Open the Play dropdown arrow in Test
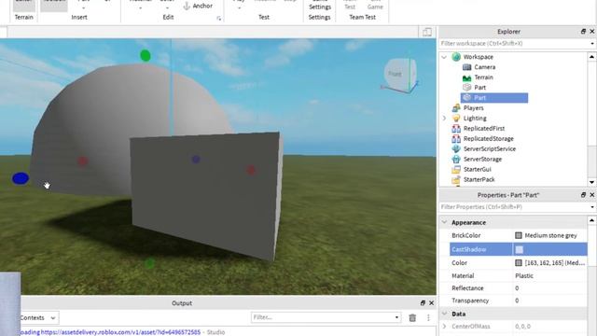The height and width of the screenshot is (336, 597). click(x=239, y=8)
